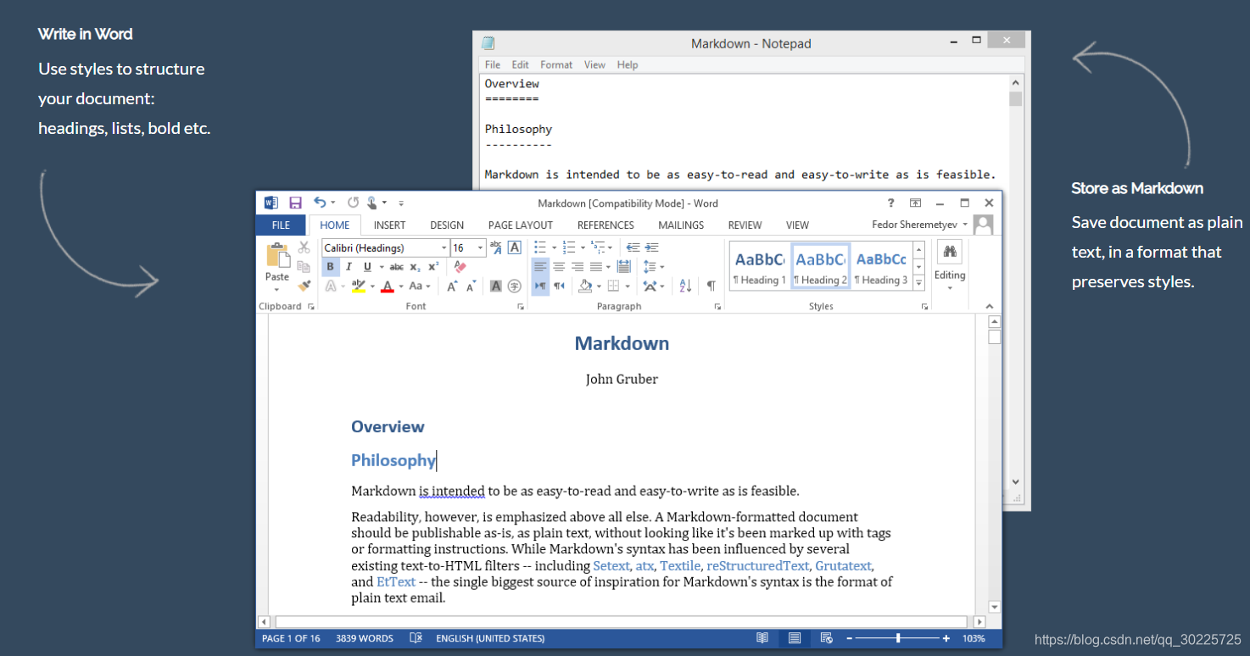Image resolution: width=1250 pixels, height=656 pixels.
Task: Click the Increase Indent icon
Action: (651, 247)
